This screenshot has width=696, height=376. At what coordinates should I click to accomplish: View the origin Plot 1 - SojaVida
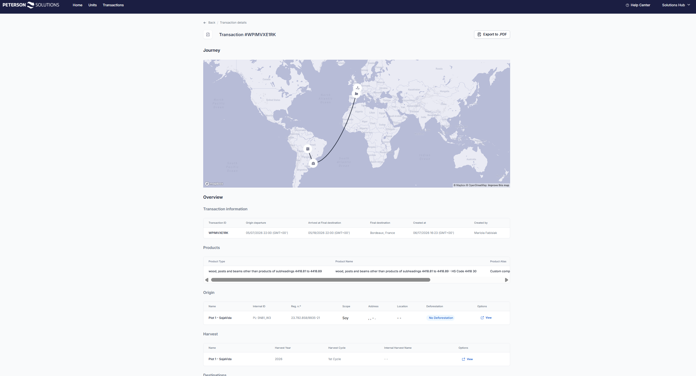coord(486,318)
